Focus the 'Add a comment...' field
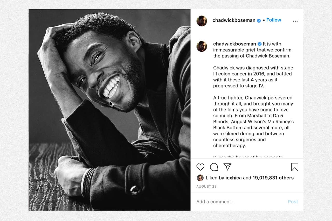This screenshot has height=221, width=332. coord(233,202)
